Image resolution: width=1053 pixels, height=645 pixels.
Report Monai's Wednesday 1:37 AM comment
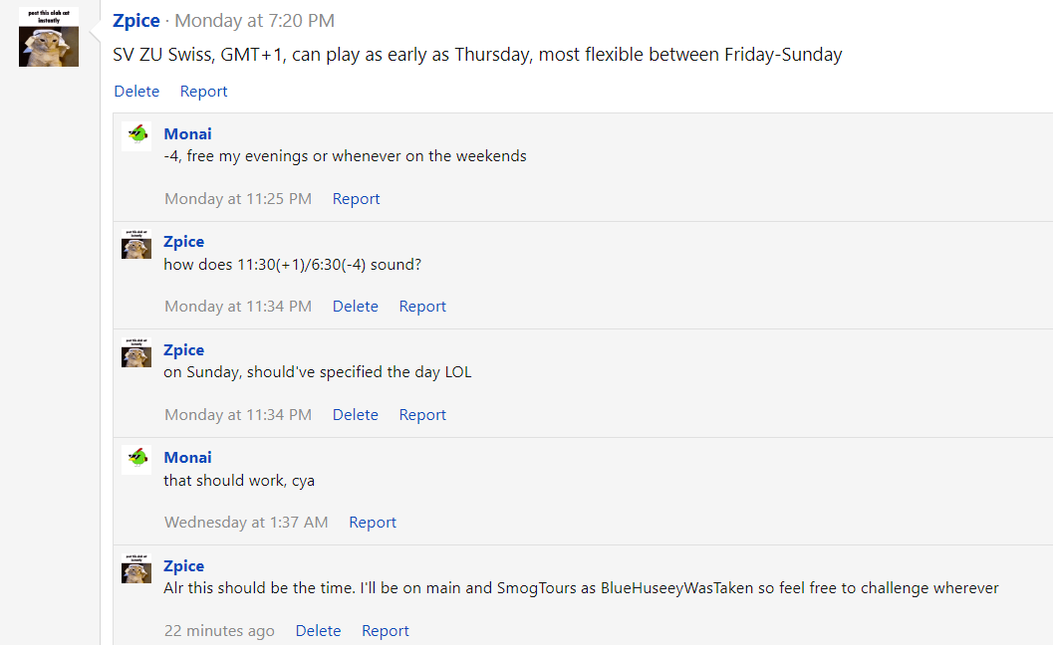point(373,523)
